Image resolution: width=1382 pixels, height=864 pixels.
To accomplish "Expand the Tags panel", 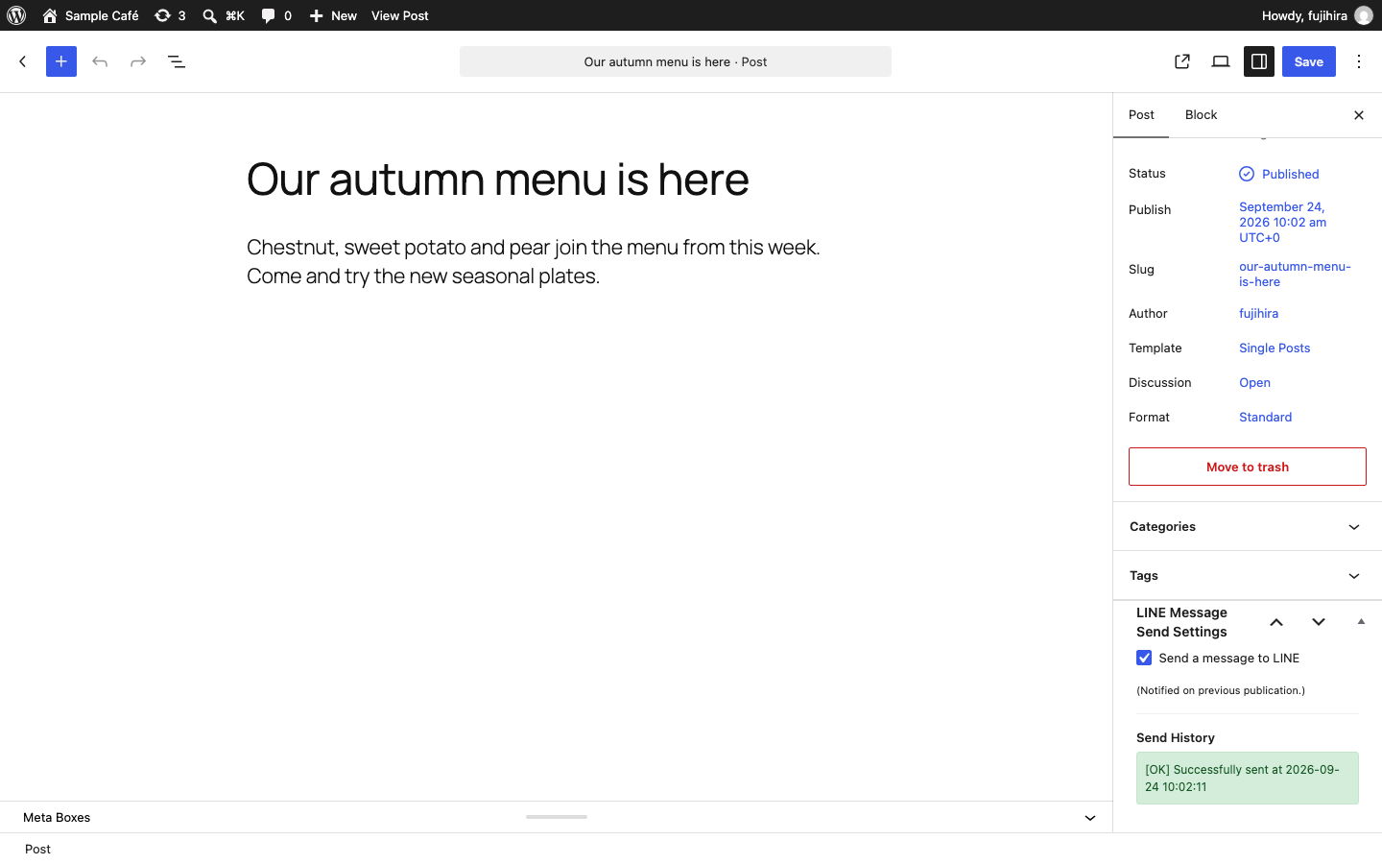I will pyautogui.click(x=1248, y=576).
